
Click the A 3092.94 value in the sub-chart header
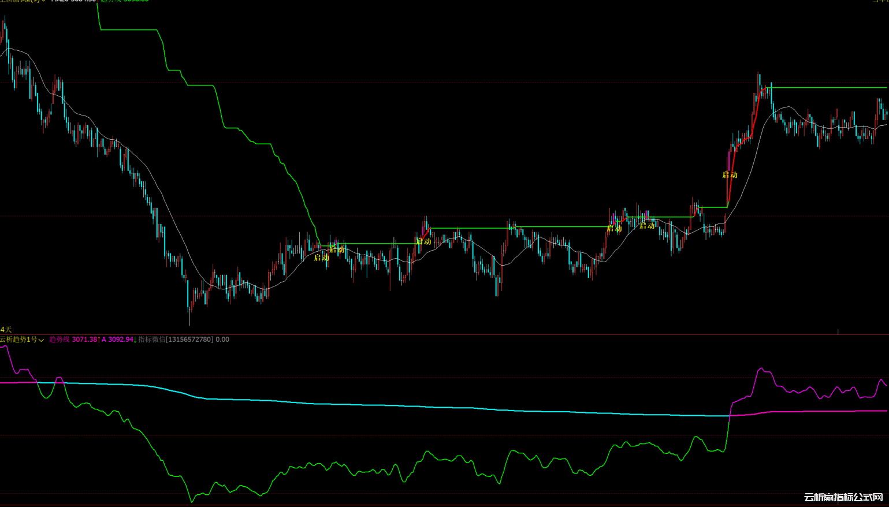[119, 340]
